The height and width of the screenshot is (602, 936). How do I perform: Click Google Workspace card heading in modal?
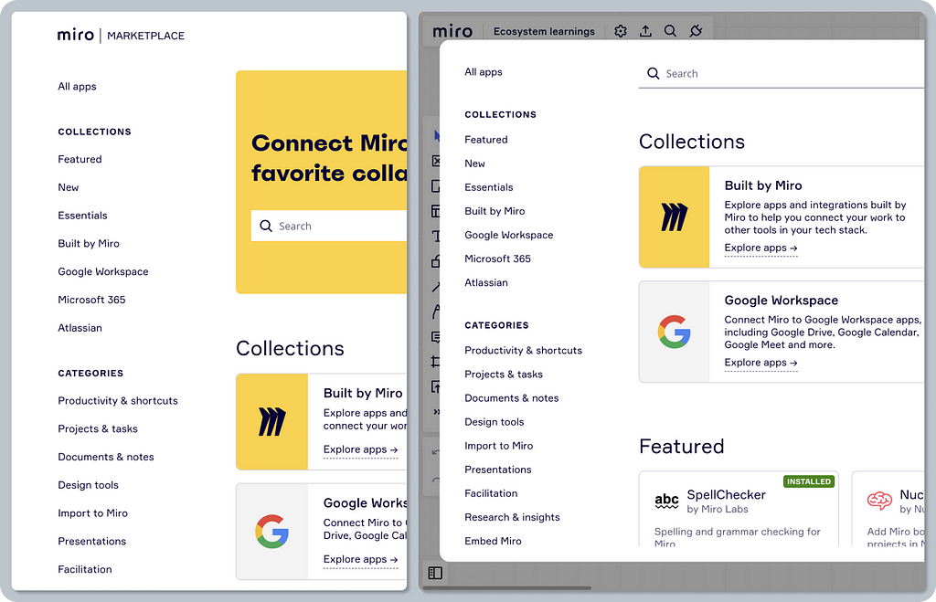point(781,301)
